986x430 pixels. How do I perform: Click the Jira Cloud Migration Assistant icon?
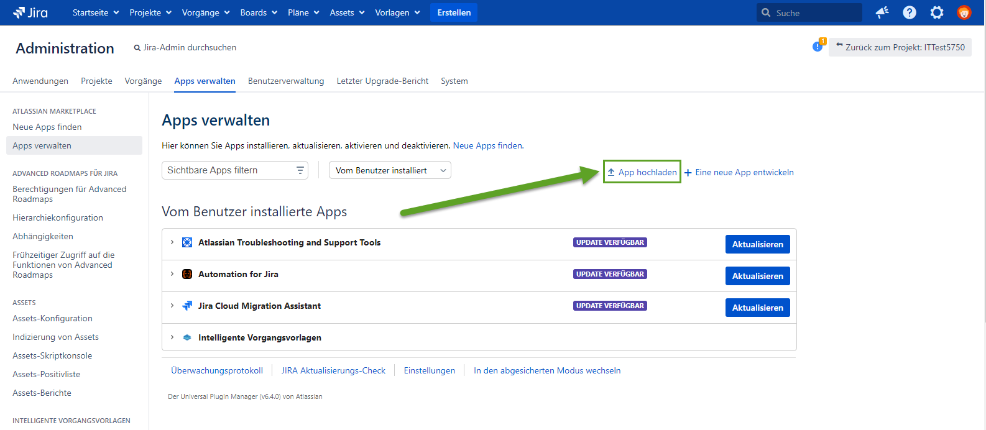[187, 306]
